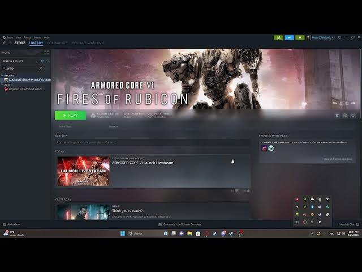Open Think you're ready? news post
This screenshot has height=272, width=362.
[127, 211]
